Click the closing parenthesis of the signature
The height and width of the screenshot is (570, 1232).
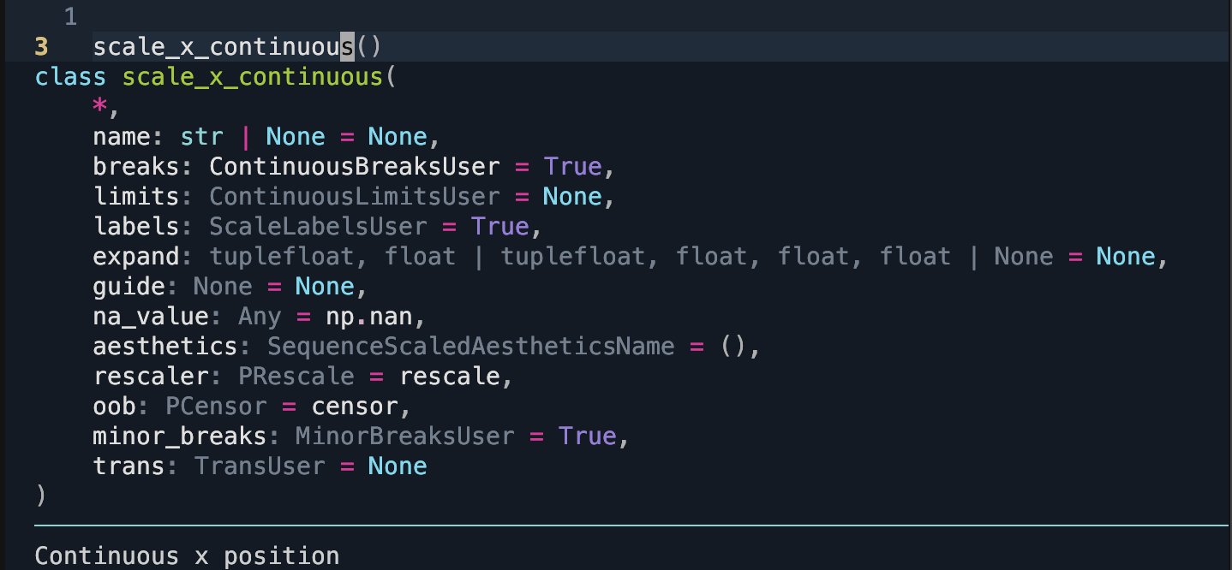pos(40,496)
